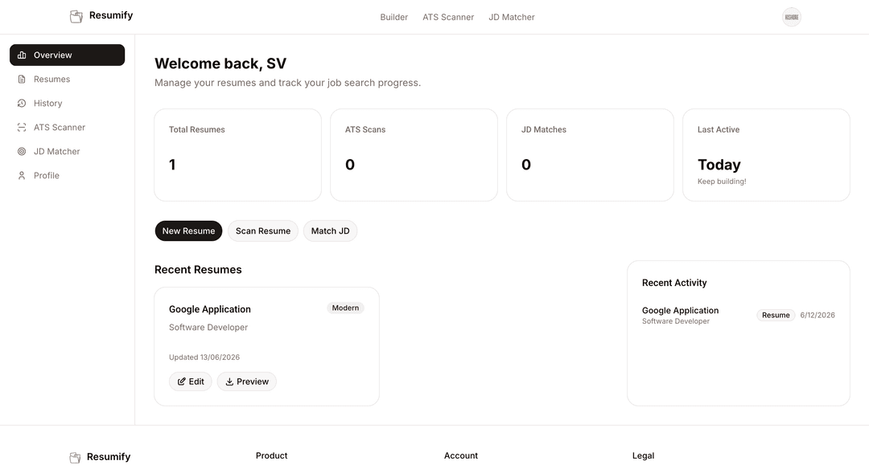Click the Modern template badge
This screenshot has width=869, height=469.
[x=345, y=308]
